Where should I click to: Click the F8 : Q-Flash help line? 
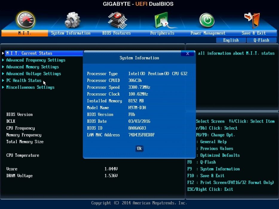point(202,162)
